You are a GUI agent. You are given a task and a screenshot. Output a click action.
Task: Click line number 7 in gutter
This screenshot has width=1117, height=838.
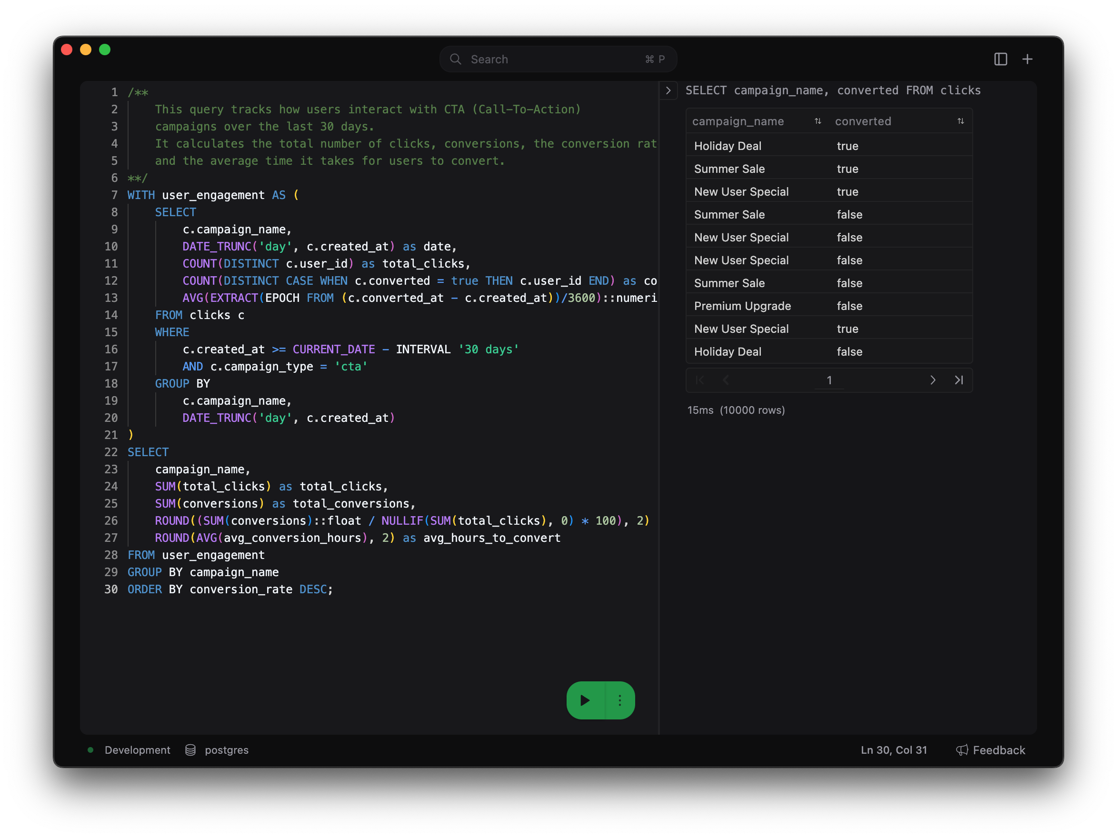click(x=114, y=195)
